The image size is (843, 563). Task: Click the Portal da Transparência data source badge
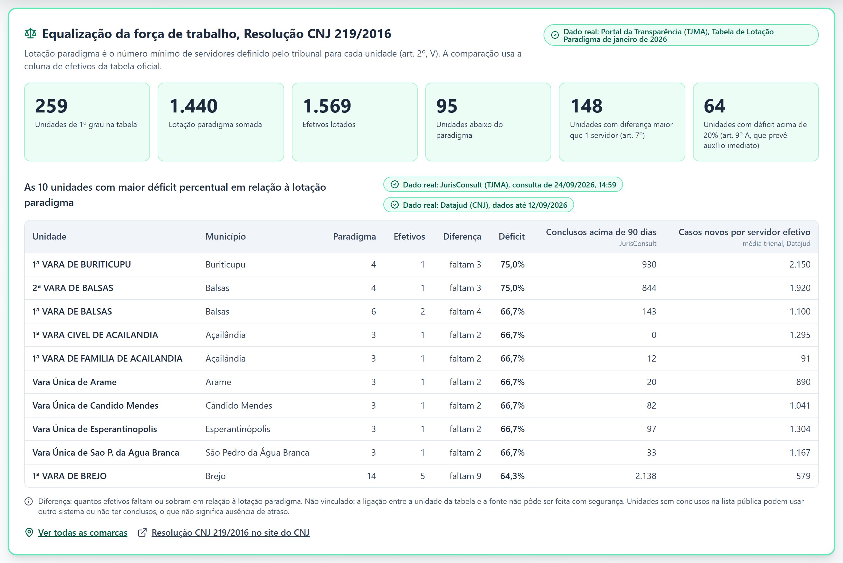pos(681,35)
